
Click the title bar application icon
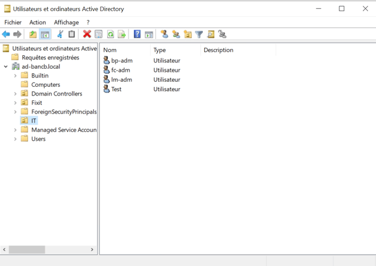[x=7, y=9]
